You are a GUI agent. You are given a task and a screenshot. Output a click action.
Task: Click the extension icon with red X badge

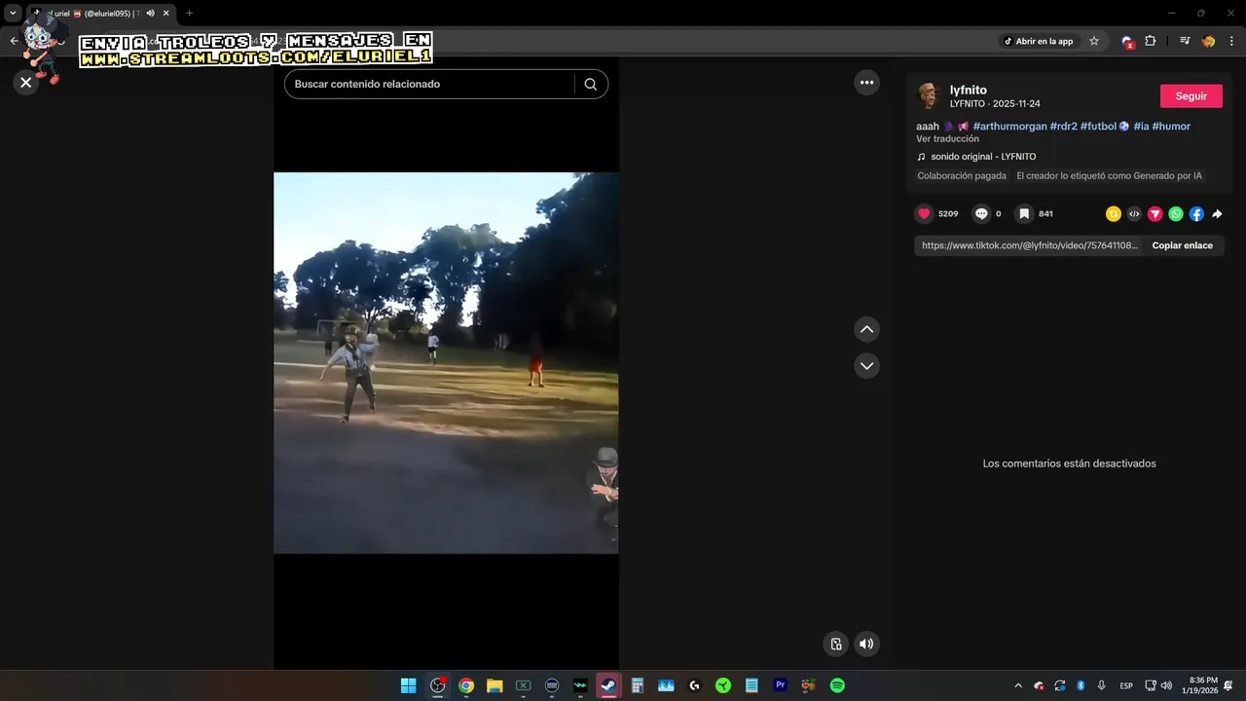1127,42
